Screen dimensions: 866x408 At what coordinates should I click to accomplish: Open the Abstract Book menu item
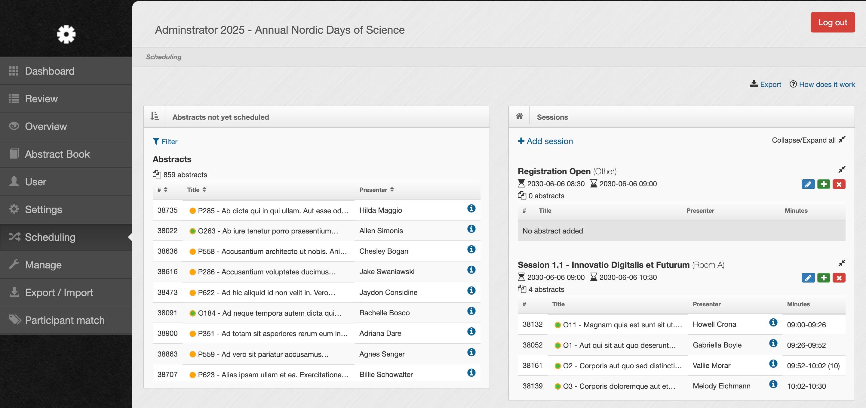coord(57,154)
